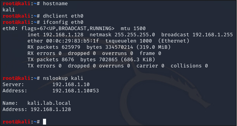
Task: Click the 'dhclient eth0' command
Action: tap(63, 16)
